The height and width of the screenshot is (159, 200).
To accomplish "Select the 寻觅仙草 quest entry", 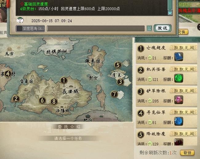I will [166, 117].
